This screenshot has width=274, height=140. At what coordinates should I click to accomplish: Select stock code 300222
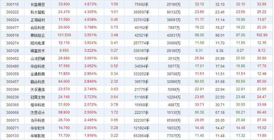tap(13, 12)
